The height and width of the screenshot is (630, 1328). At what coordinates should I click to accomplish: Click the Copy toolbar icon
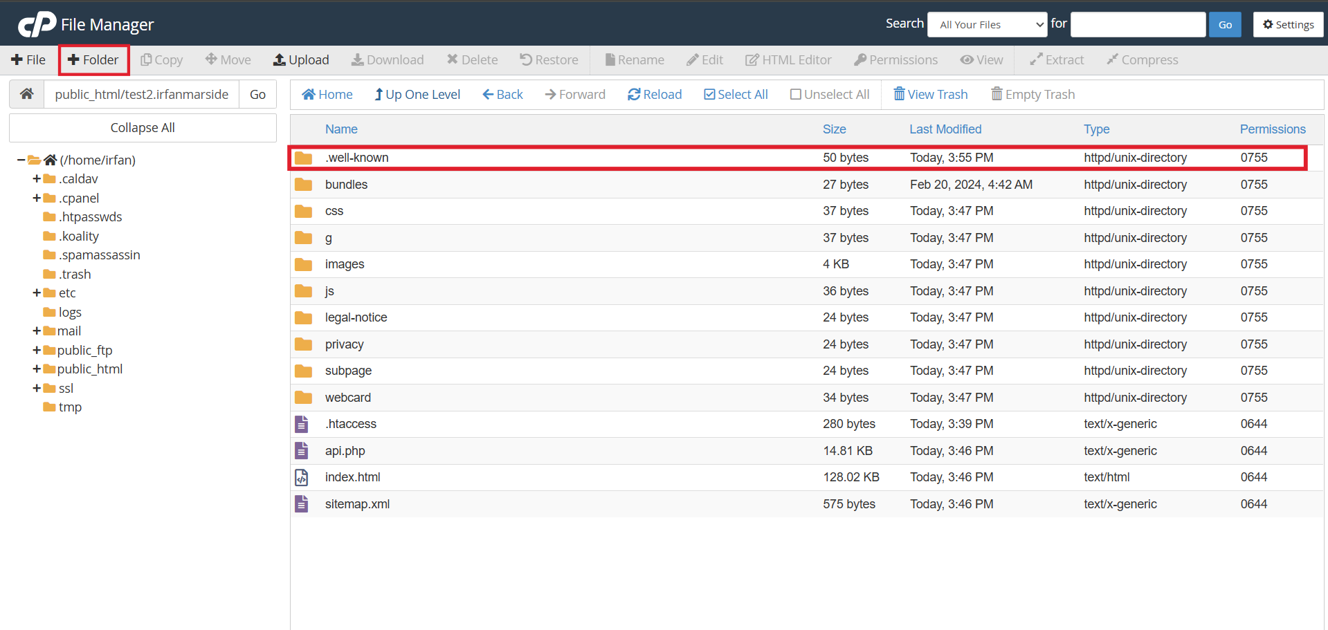(x=146, y=60)
